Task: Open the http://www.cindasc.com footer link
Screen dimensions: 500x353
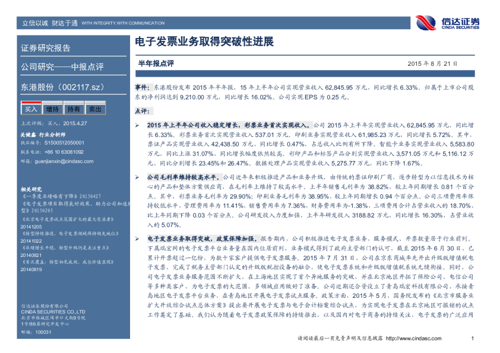Action: click(414, 338)
